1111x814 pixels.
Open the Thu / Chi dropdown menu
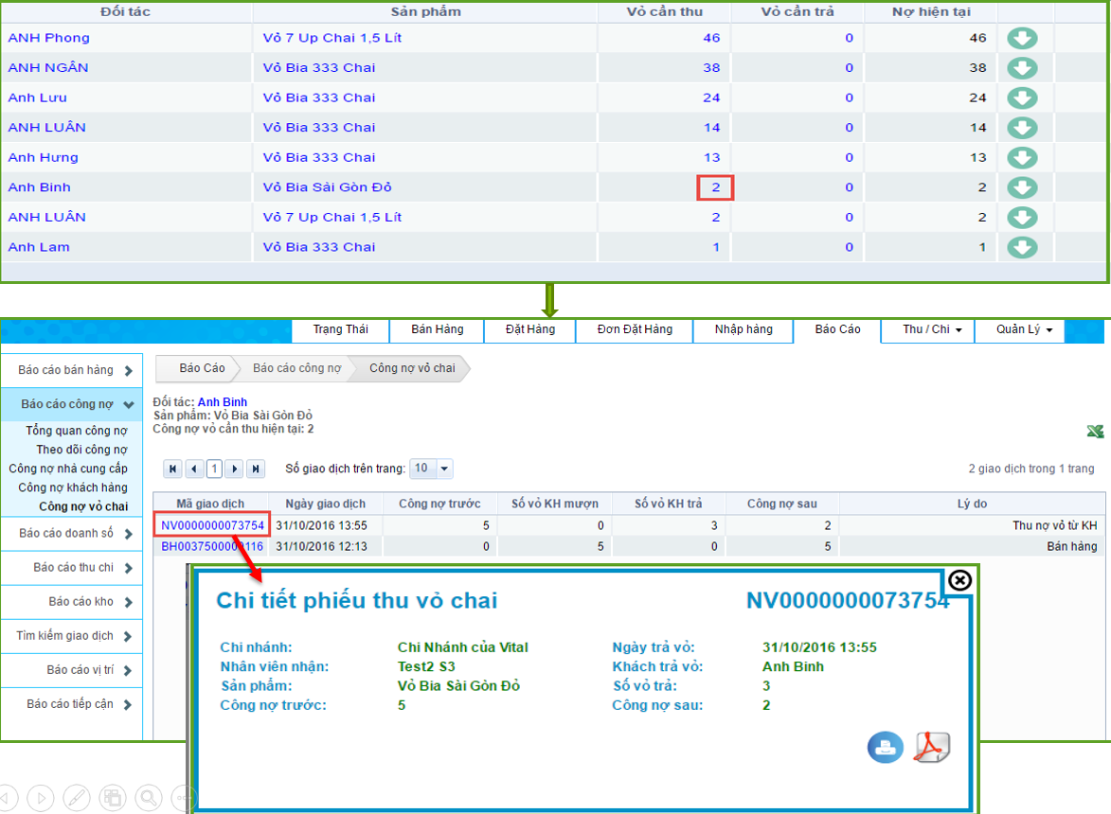932,330
